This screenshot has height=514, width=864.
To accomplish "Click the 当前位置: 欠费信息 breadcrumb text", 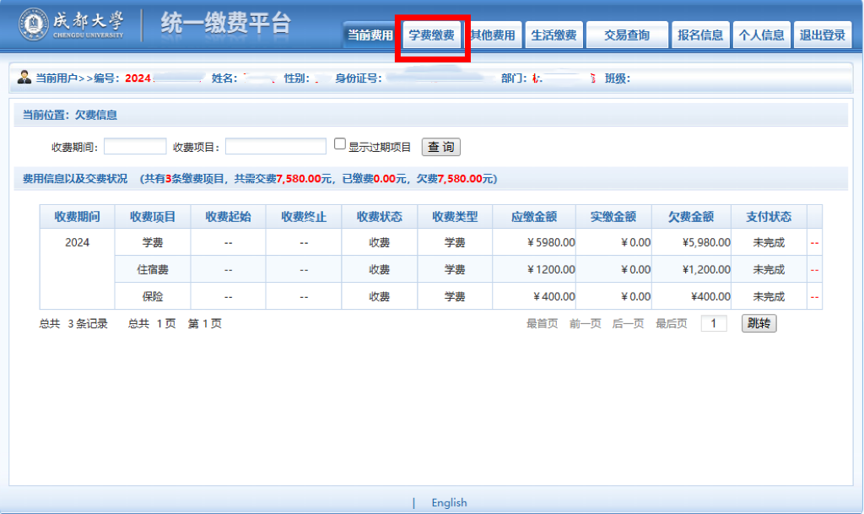I will 70,115.
